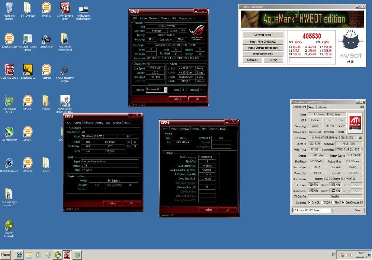The width and height of the screenshot is (372, 260).
Task: Open the CPU tab in the CPU-Z Memory window
Action: tap(166, 129)
